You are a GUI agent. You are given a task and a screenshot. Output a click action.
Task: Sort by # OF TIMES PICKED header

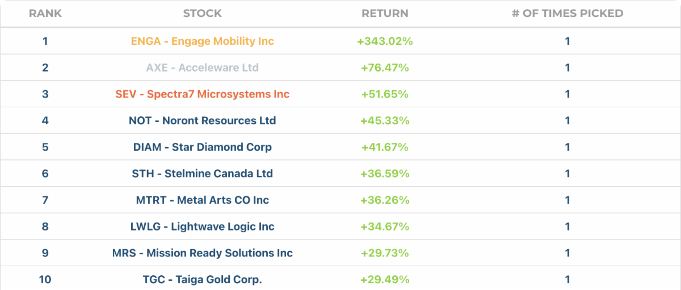tap(567, 13)
